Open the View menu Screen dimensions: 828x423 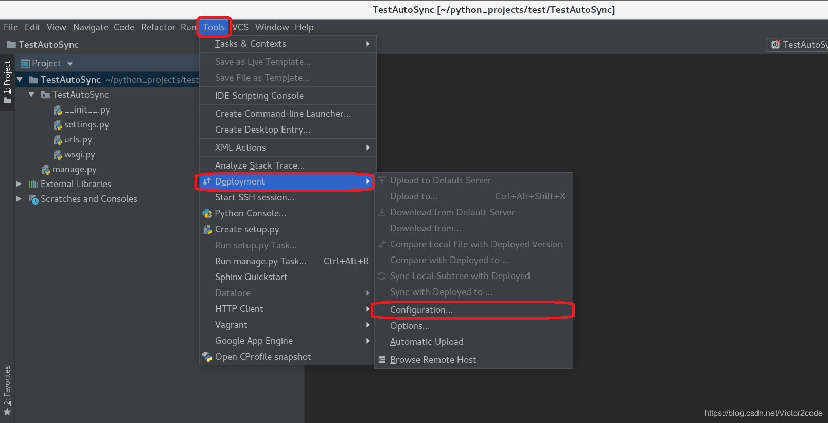(57, 27)
